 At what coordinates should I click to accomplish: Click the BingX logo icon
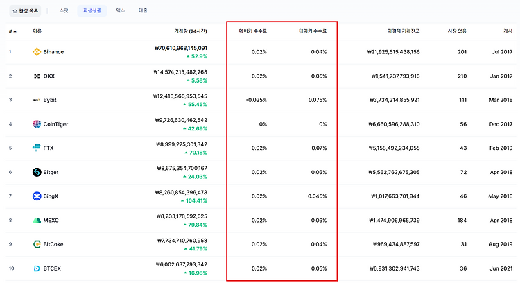[x=37, y=196]
